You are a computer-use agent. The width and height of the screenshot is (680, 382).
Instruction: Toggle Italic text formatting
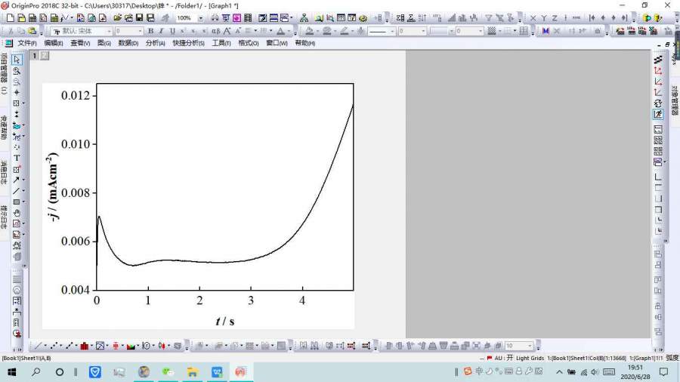point(161,31)
